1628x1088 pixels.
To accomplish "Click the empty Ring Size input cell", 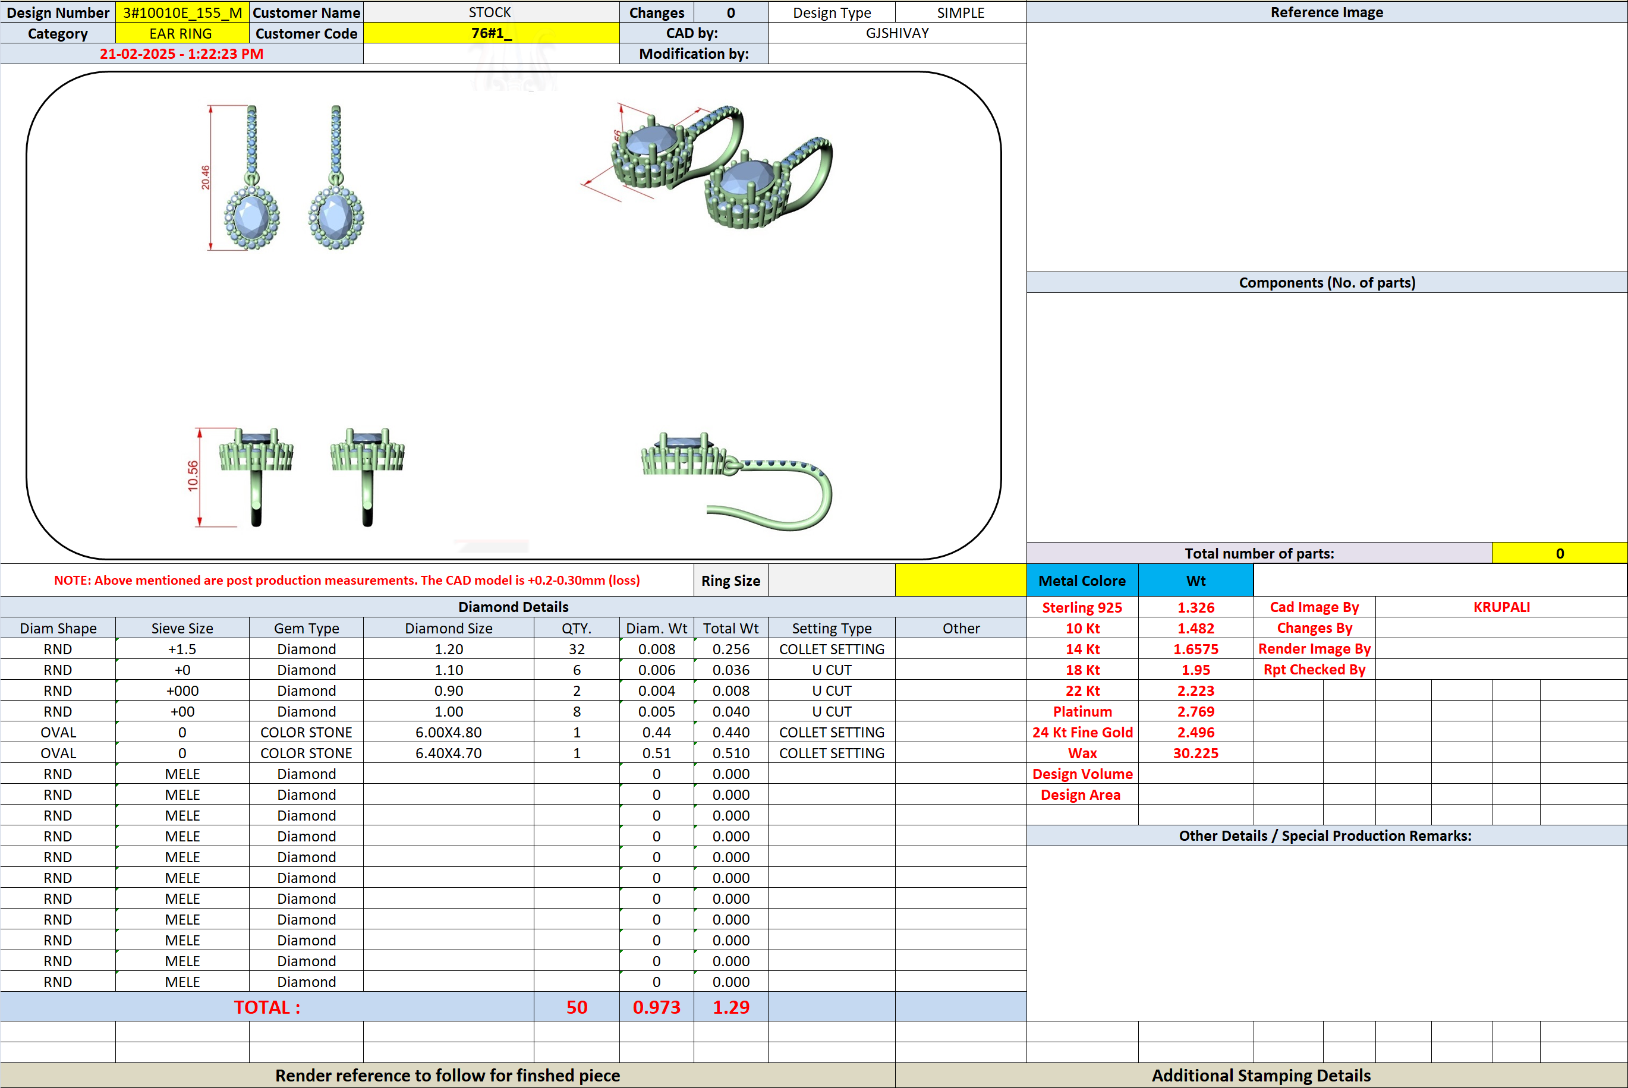I will click(832, 580).
